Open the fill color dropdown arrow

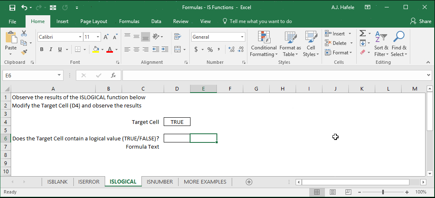pyautogui.click(x=102, y=50)
